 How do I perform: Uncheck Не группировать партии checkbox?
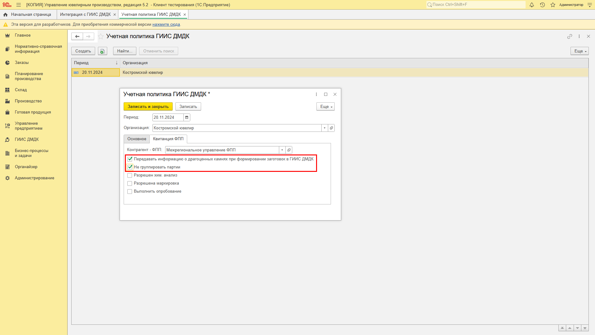(130, 167)
